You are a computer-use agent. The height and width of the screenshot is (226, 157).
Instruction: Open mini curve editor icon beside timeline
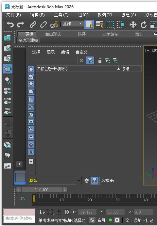pos(23,198)
